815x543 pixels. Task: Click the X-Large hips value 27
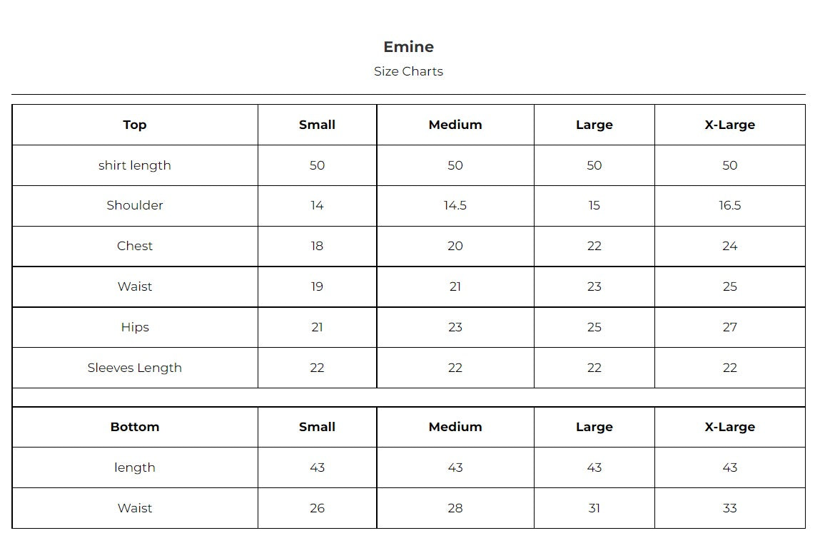[729, 327]
